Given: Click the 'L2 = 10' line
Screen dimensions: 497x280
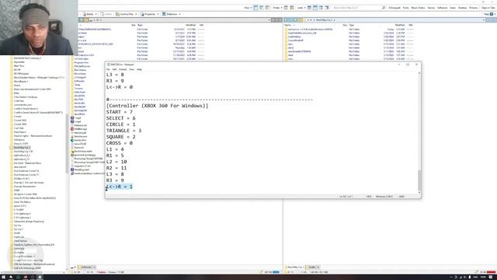Looking at the screenshot, I should click(x=116, y=162).
